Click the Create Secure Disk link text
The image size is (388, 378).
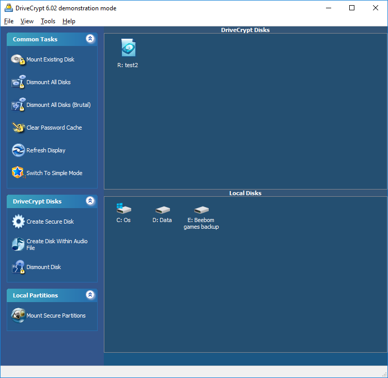[50, 222]
